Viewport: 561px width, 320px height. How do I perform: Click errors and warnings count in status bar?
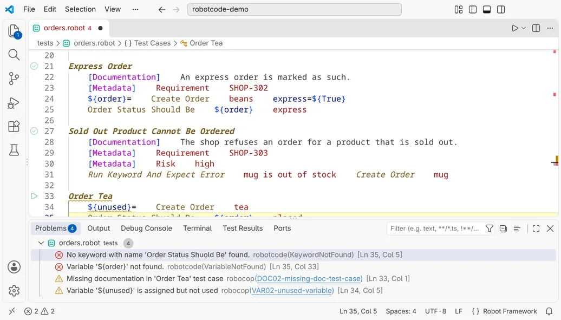(40, 311)
